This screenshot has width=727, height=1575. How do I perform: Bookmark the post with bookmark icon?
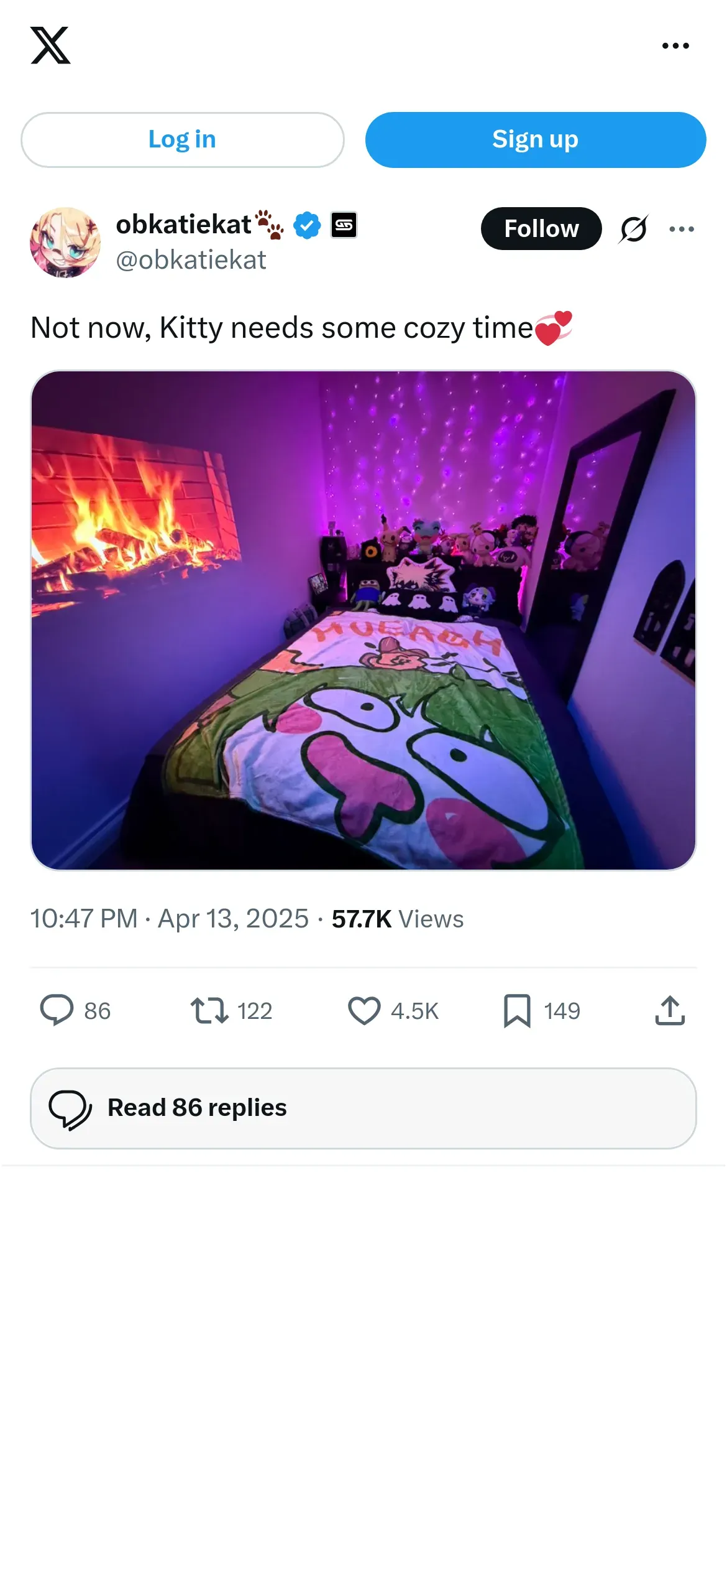pos(517,1010)
